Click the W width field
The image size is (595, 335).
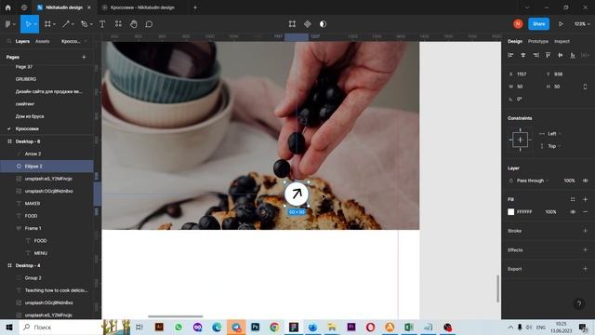[523, 87]
